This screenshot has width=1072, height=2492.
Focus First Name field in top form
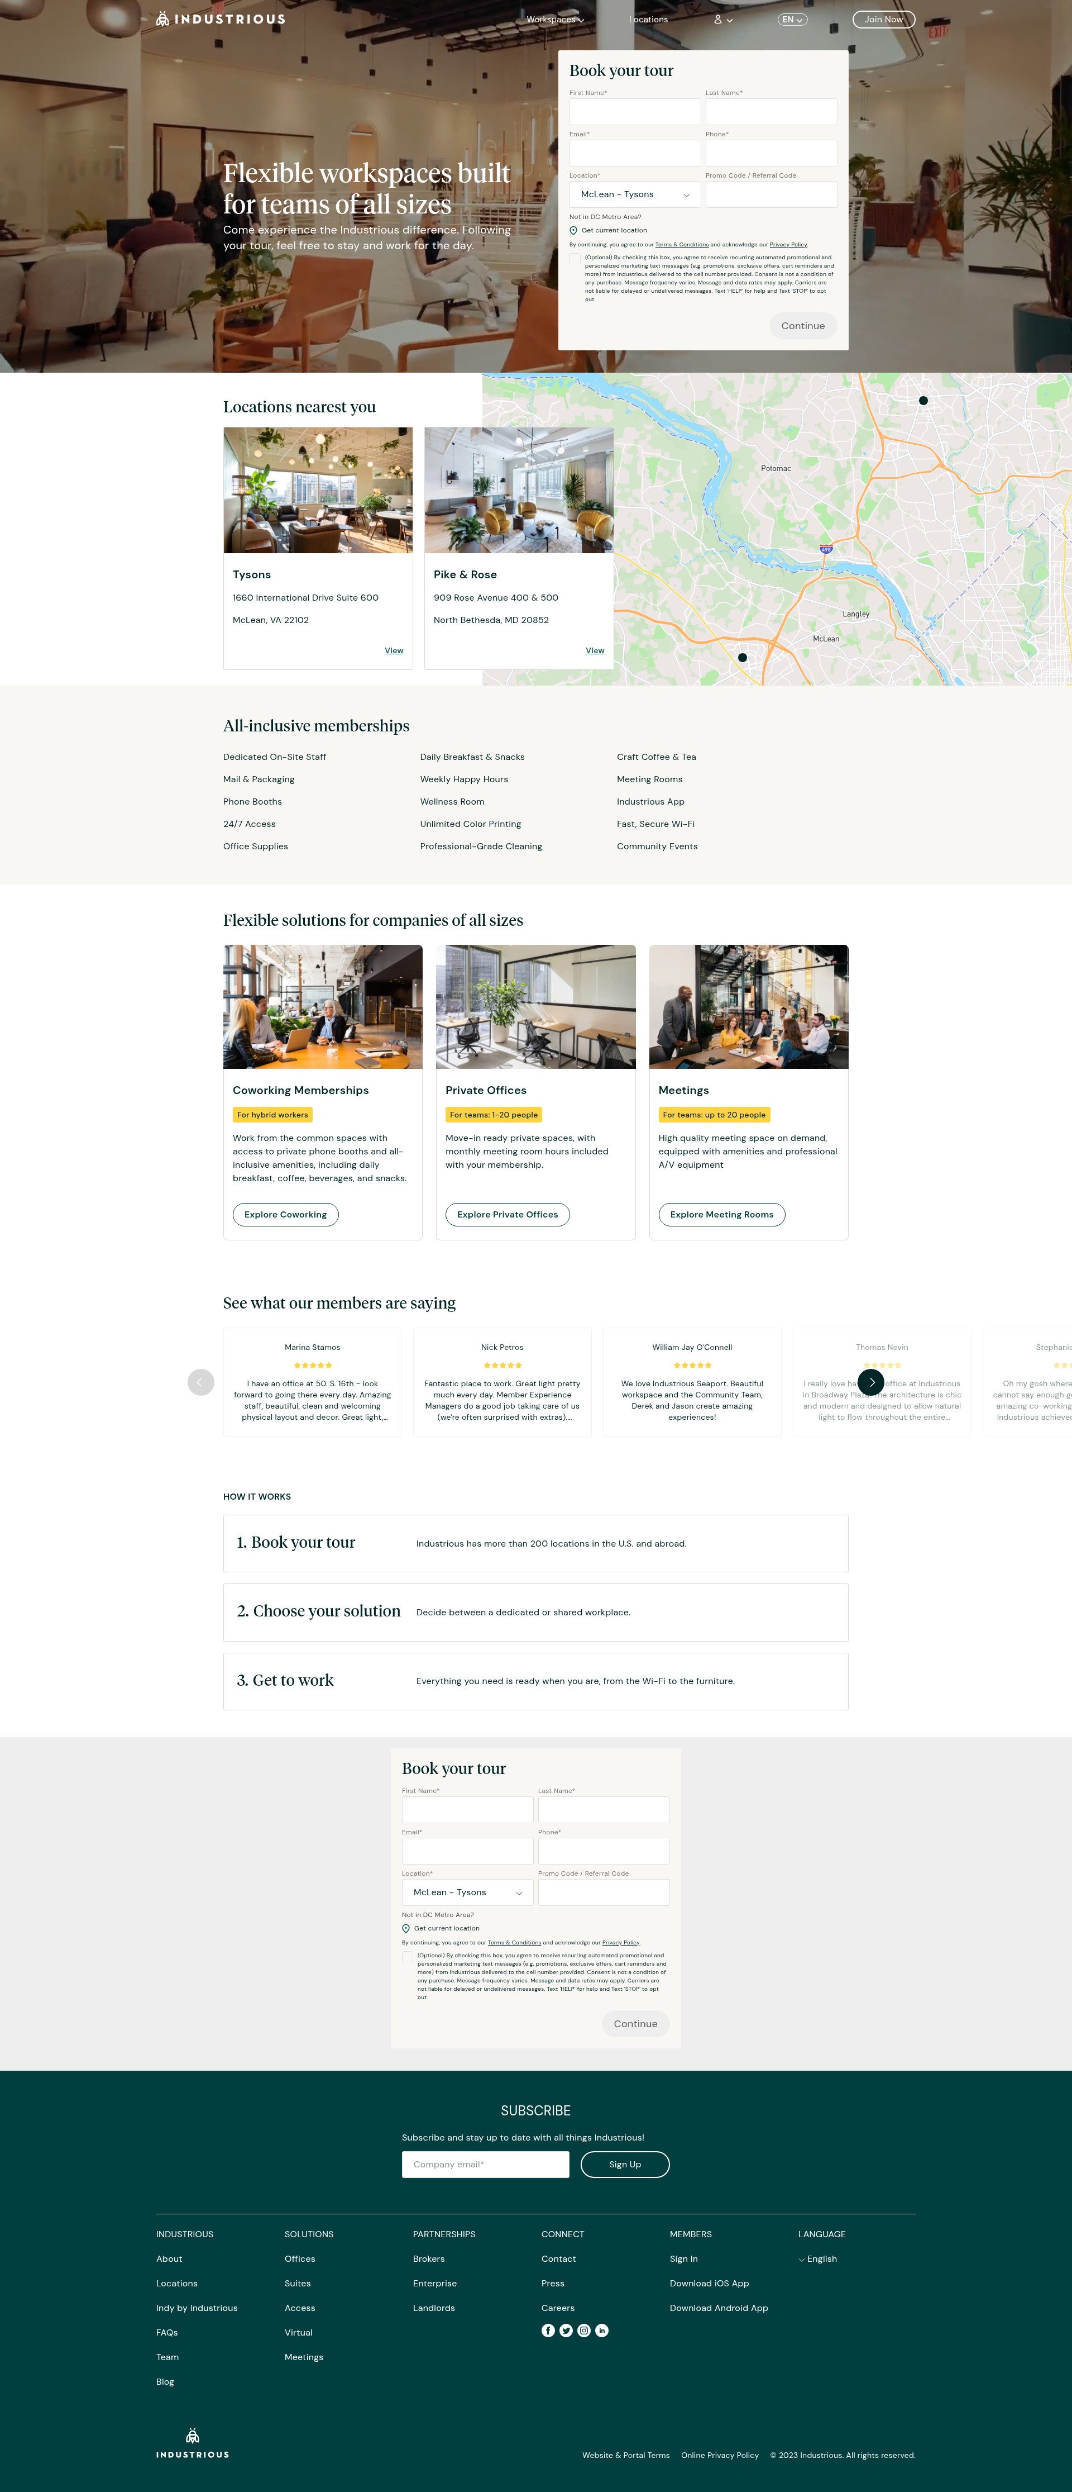pos(635,111)
